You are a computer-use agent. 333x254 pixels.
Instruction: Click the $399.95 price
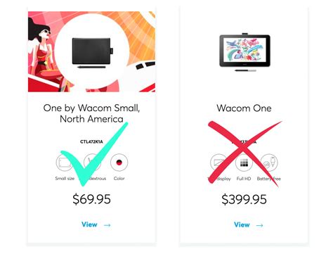click(244, 199)
